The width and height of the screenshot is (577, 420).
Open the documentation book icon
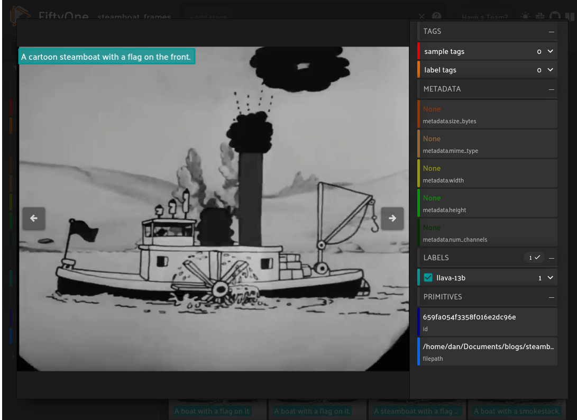point(570,16)
